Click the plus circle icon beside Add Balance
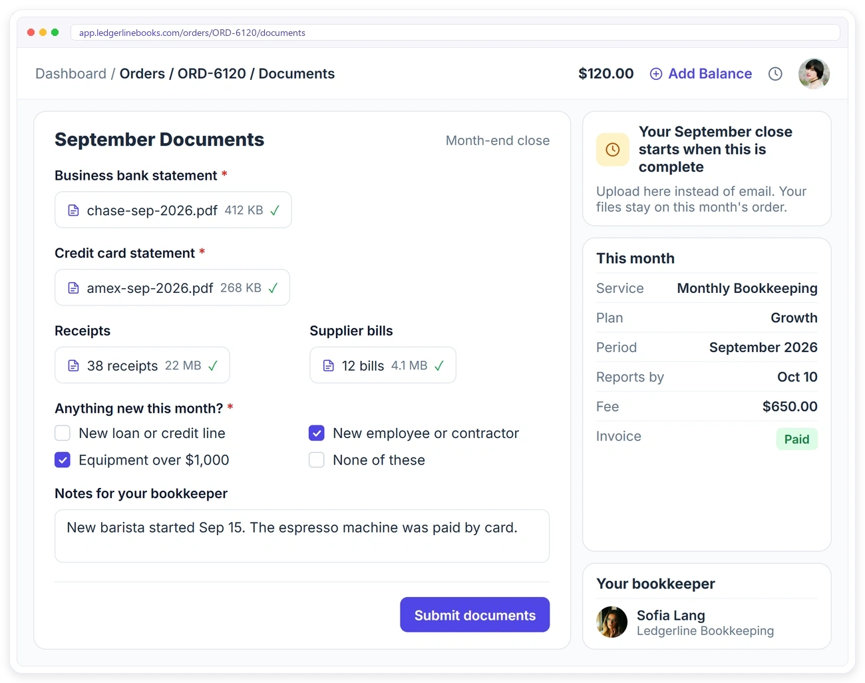The height and width of the screenshot is (683, 865). [656, 74]
